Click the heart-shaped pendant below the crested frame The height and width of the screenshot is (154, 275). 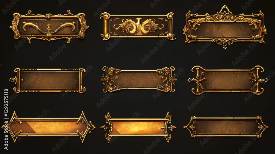(x=225, y=44)
